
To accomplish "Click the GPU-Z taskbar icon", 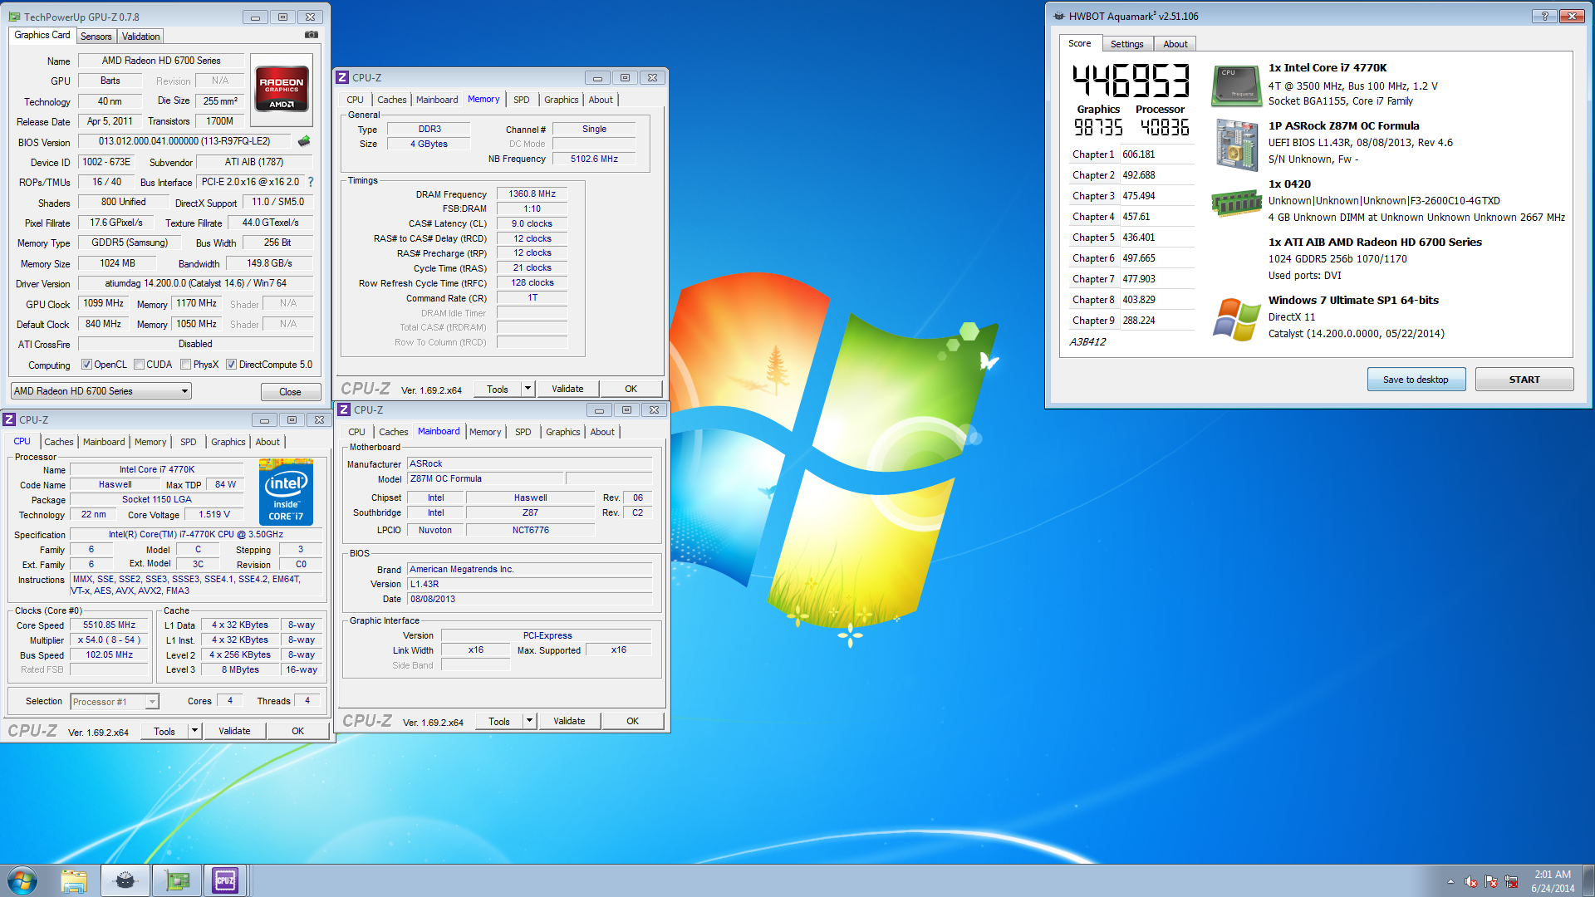I will [177, 880].
